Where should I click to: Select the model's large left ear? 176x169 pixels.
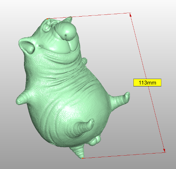27,46
